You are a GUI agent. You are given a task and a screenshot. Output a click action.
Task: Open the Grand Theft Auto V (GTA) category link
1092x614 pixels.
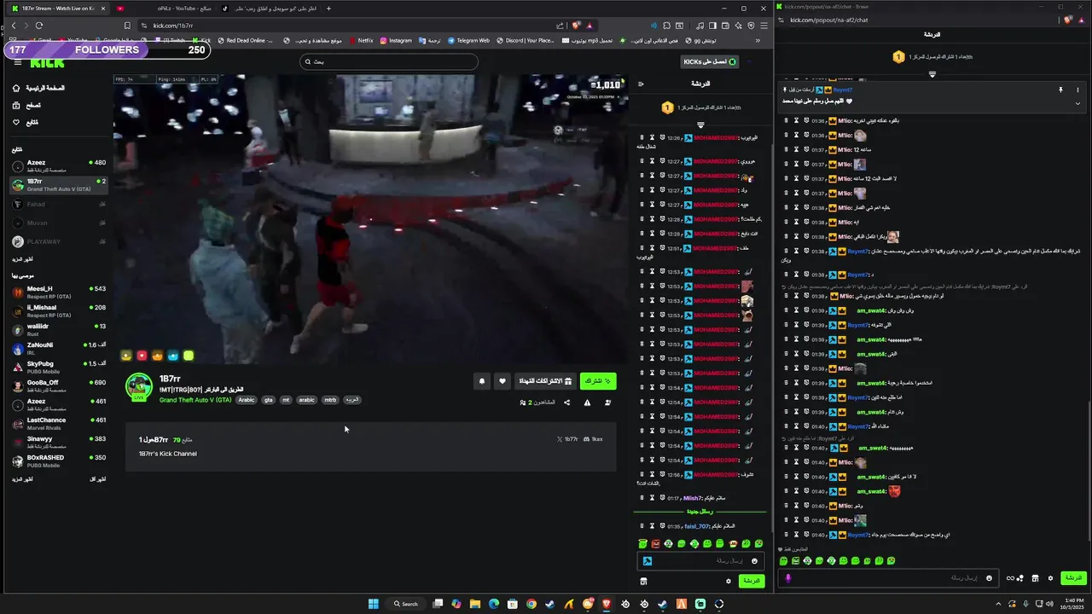pos(195,400)
